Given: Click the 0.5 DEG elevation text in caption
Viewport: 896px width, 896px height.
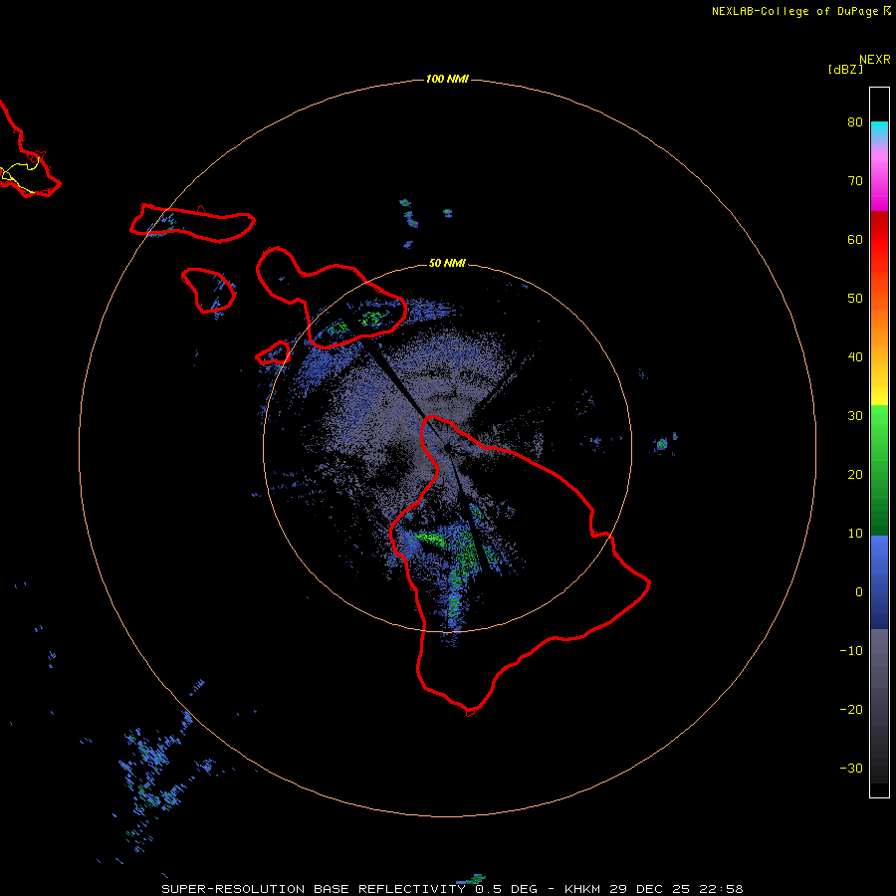Looking at the screenshot, I should [x=506, y=889].
